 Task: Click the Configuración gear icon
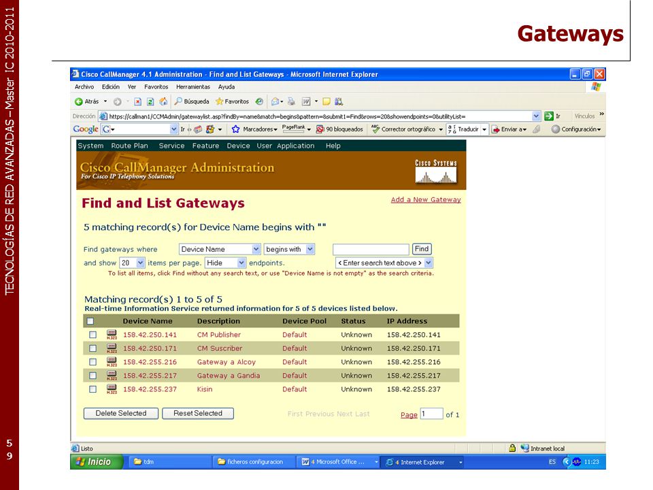point(555,129)
